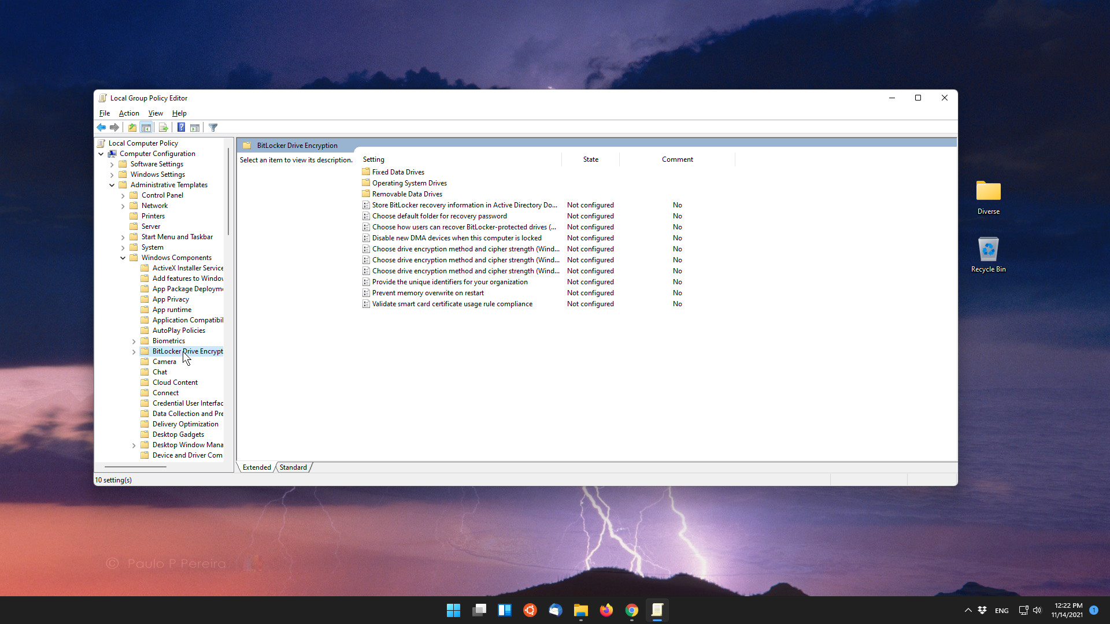Screen dimensions: 1110x624
Task: Select 'Store BitLocker recovery information' policy
Action: click(x=464, y=205)
